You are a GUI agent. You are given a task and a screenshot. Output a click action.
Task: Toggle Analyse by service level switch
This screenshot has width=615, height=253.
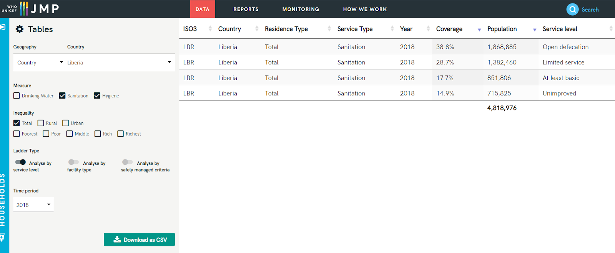click(x=20, y=162)
